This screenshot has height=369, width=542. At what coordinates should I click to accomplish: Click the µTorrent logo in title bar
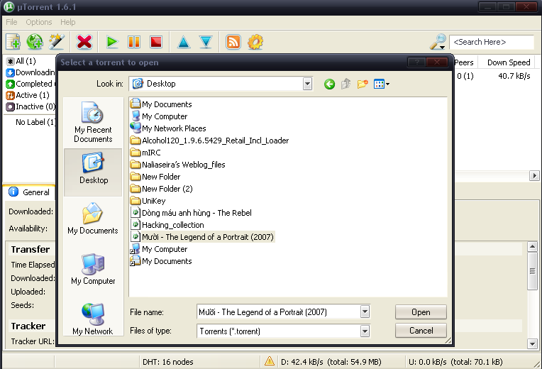tap(9, 7)
